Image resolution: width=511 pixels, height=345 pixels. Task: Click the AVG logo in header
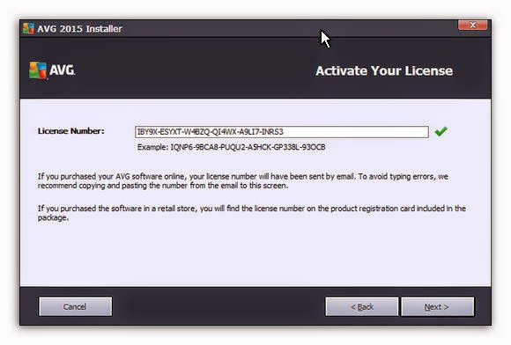tap(52, 70)
